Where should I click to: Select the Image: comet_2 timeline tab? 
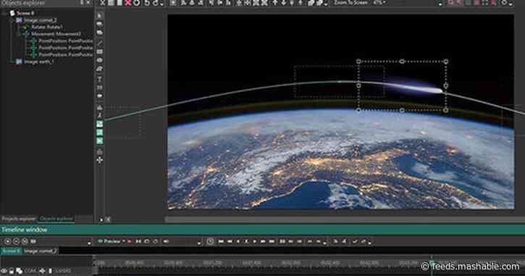click(x=41, y=251)
